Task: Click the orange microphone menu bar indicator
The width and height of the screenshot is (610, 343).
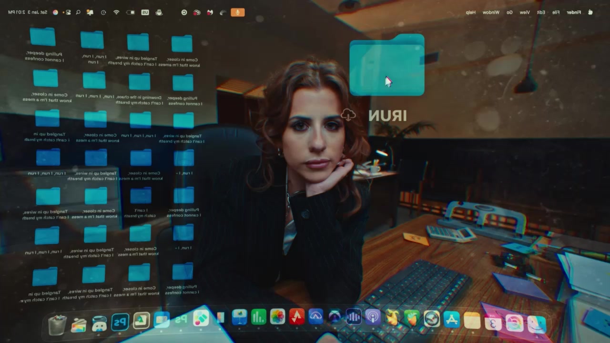Action: point(237,12)
